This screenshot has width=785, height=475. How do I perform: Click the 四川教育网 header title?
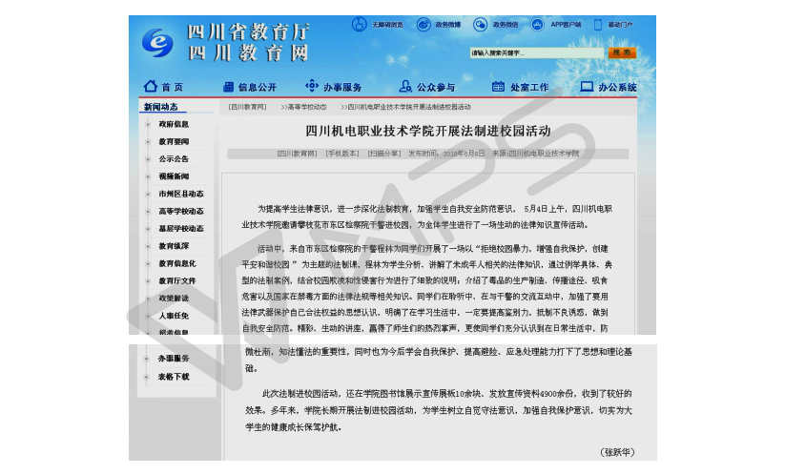pyautogui.click(x=248, y=52)
